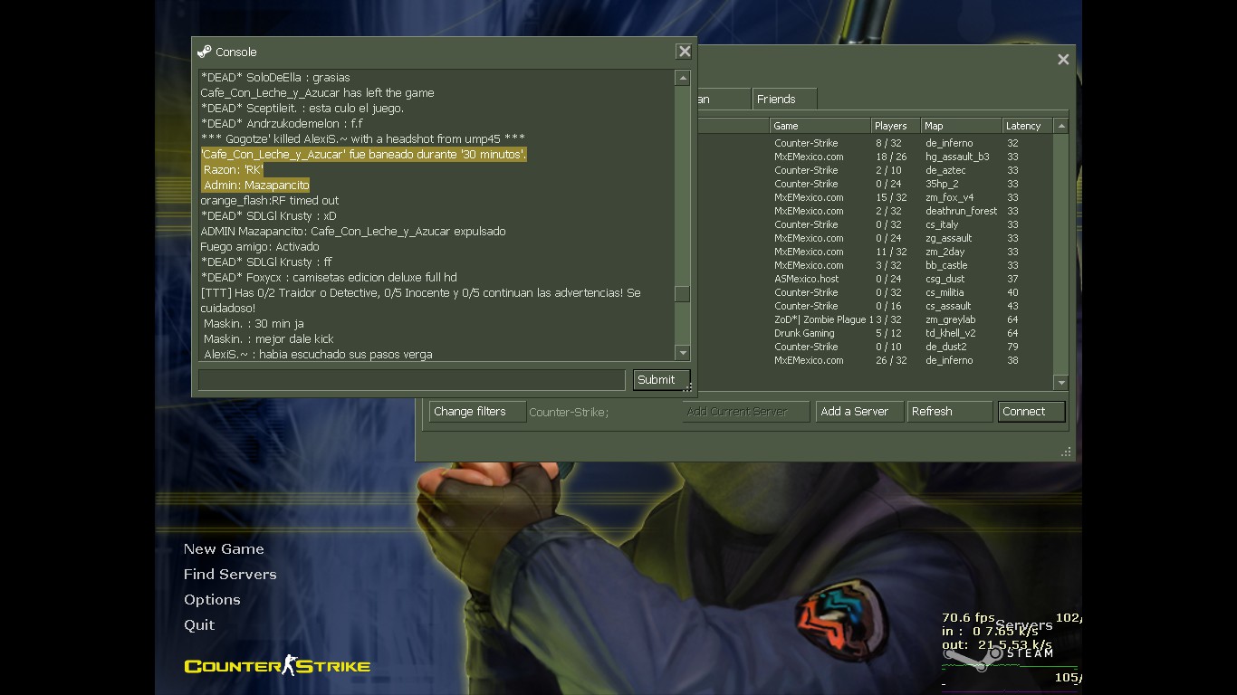Connect to the selected server

(x=1031, y=412)
